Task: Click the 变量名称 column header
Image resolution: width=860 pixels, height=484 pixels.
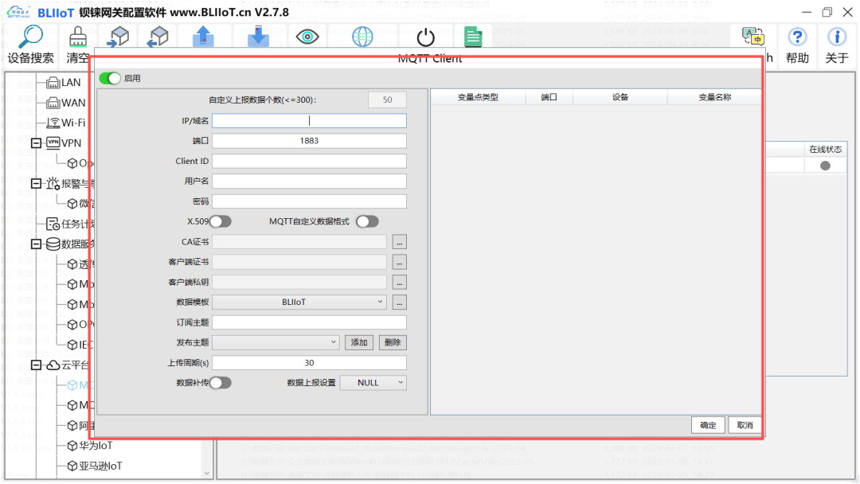Action: point(714,97)
